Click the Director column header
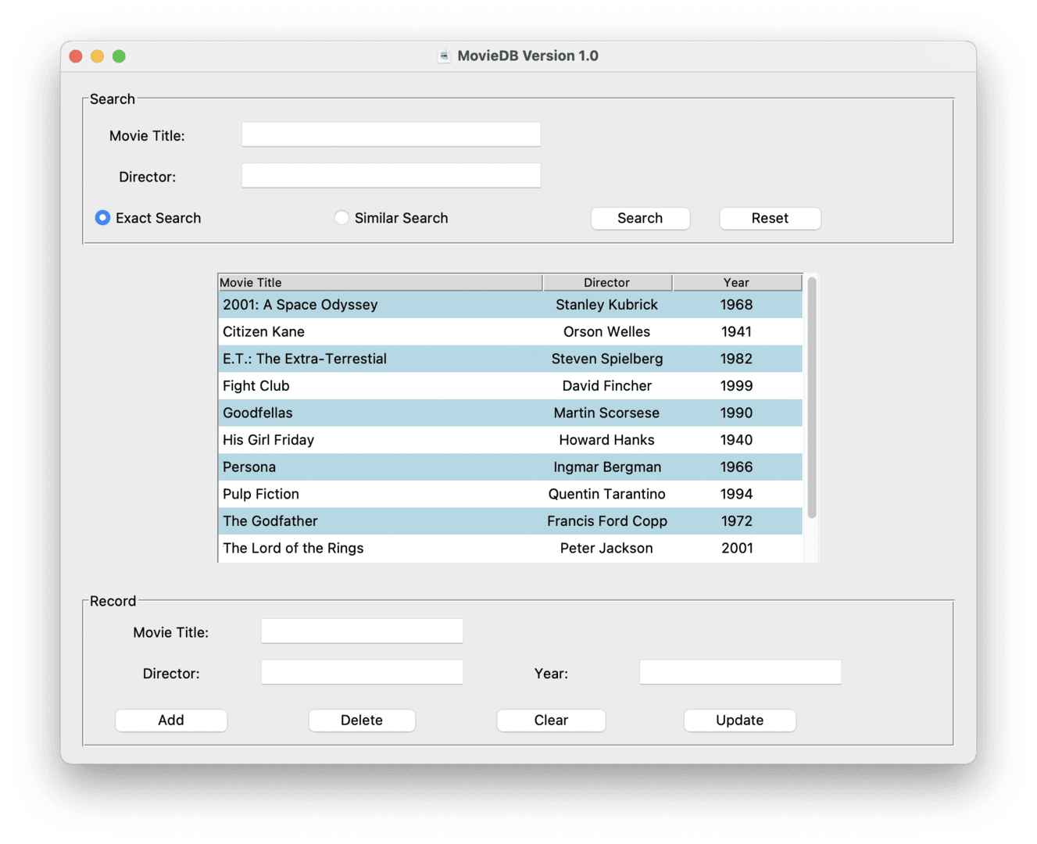This screenshot has height=844, width=1037. click(607, 283)
